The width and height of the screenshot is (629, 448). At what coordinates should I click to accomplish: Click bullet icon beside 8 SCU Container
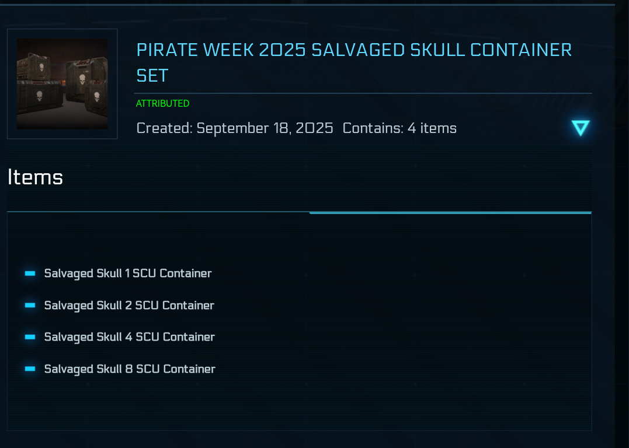[30, 369]
